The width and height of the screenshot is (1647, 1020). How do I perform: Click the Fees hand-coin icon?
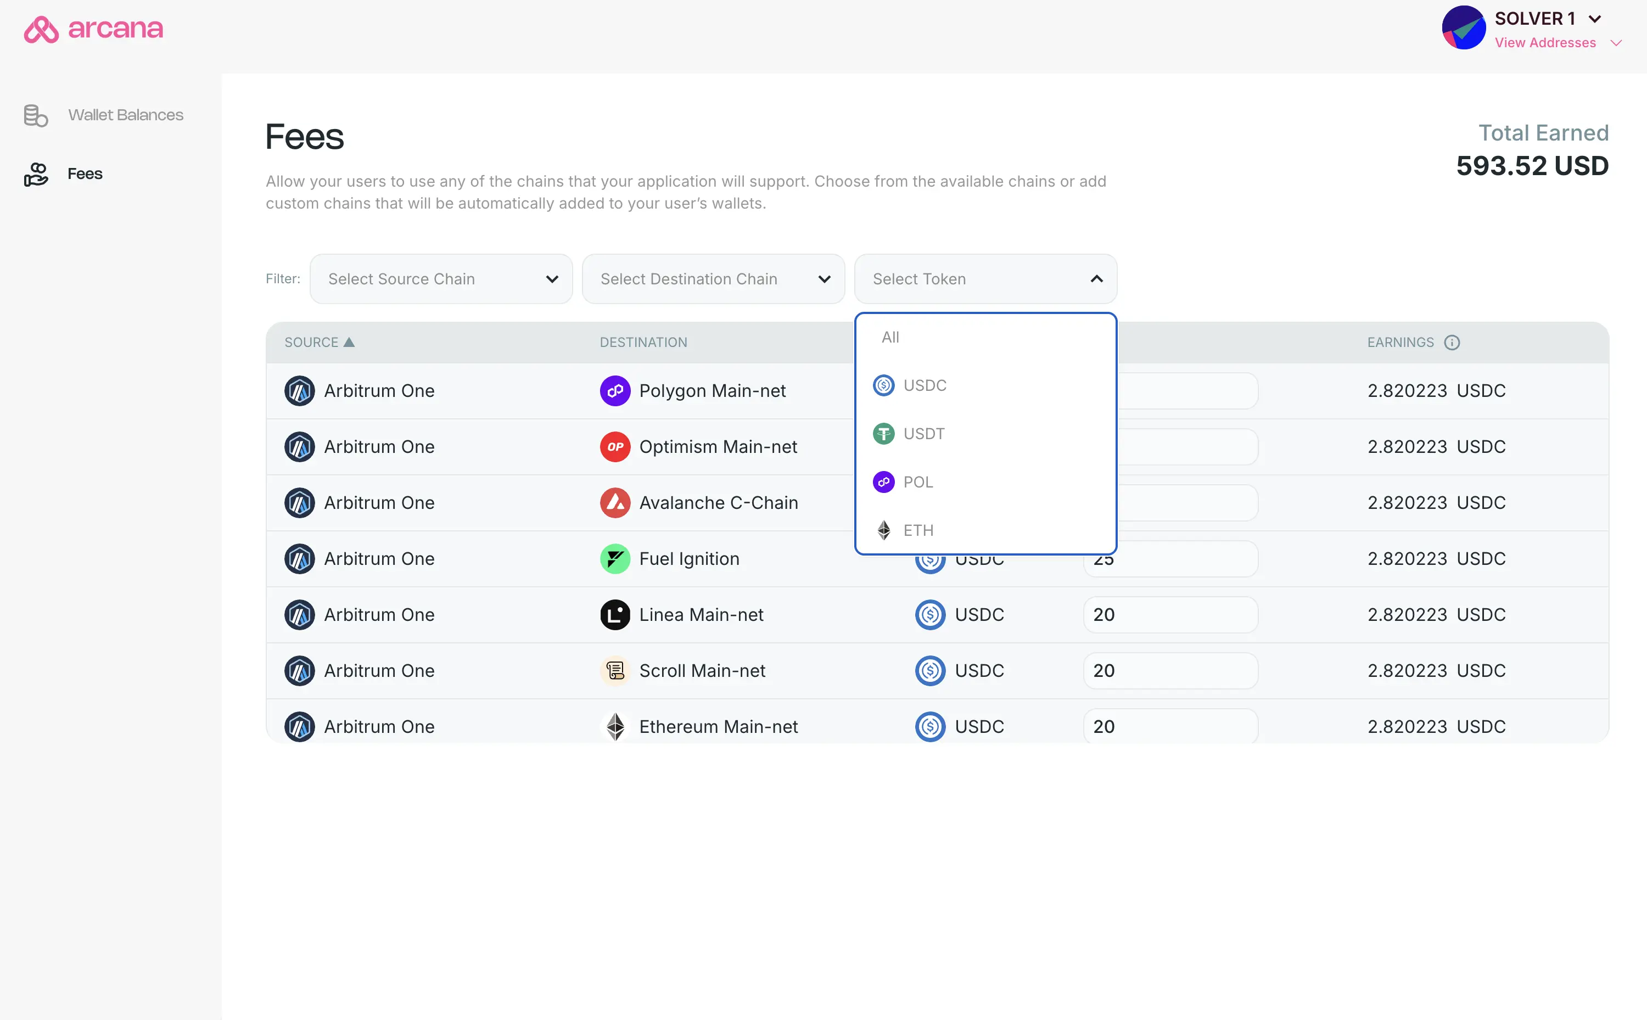[x=36, y=174]
